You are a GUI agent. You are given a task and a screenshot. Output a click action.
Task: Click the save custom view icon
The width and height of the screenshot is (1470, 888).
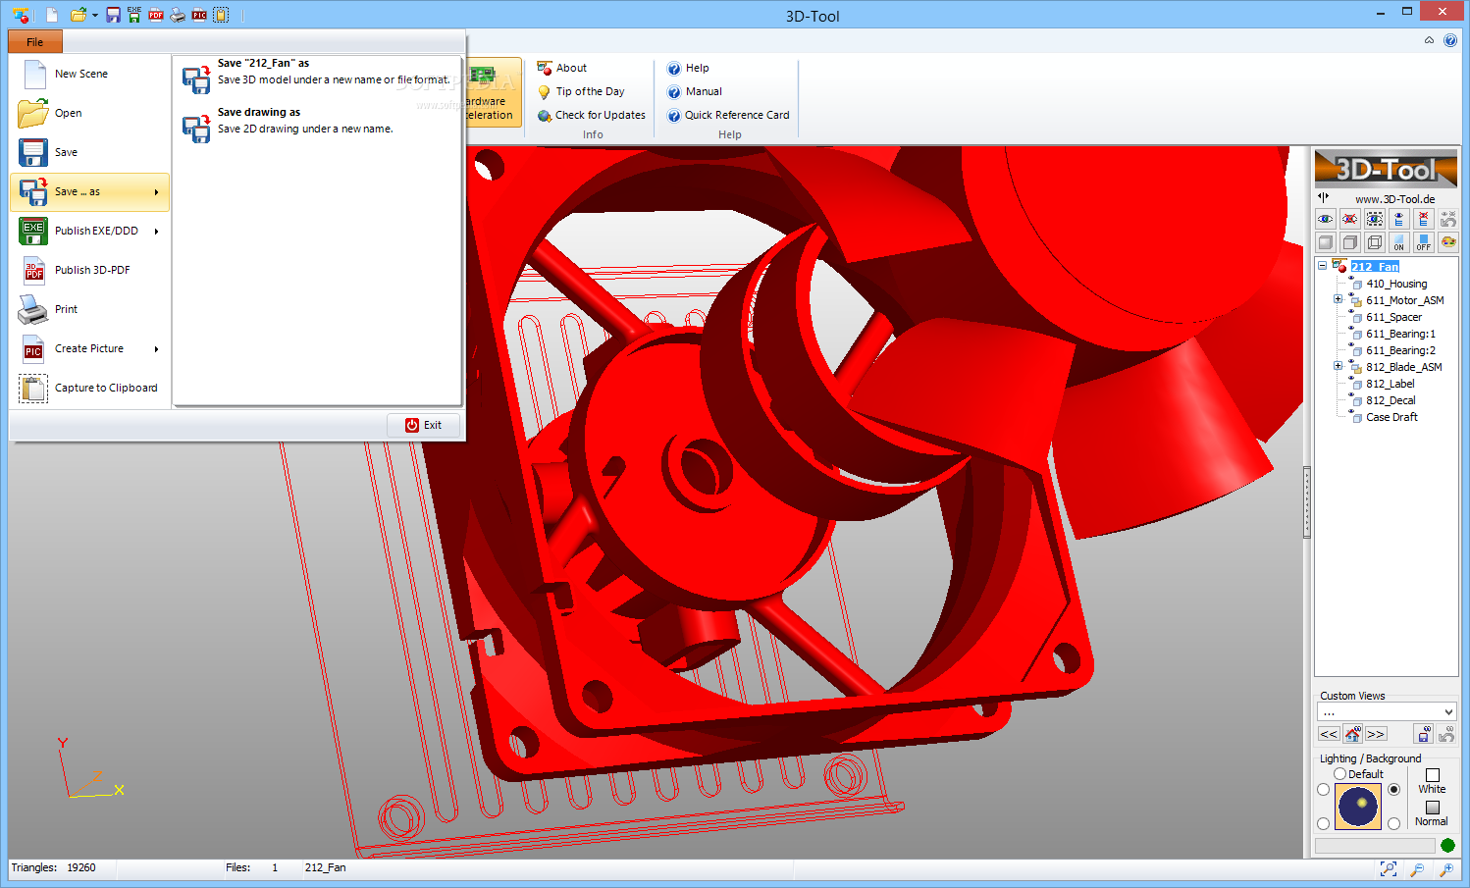[x=1423, y=734]
